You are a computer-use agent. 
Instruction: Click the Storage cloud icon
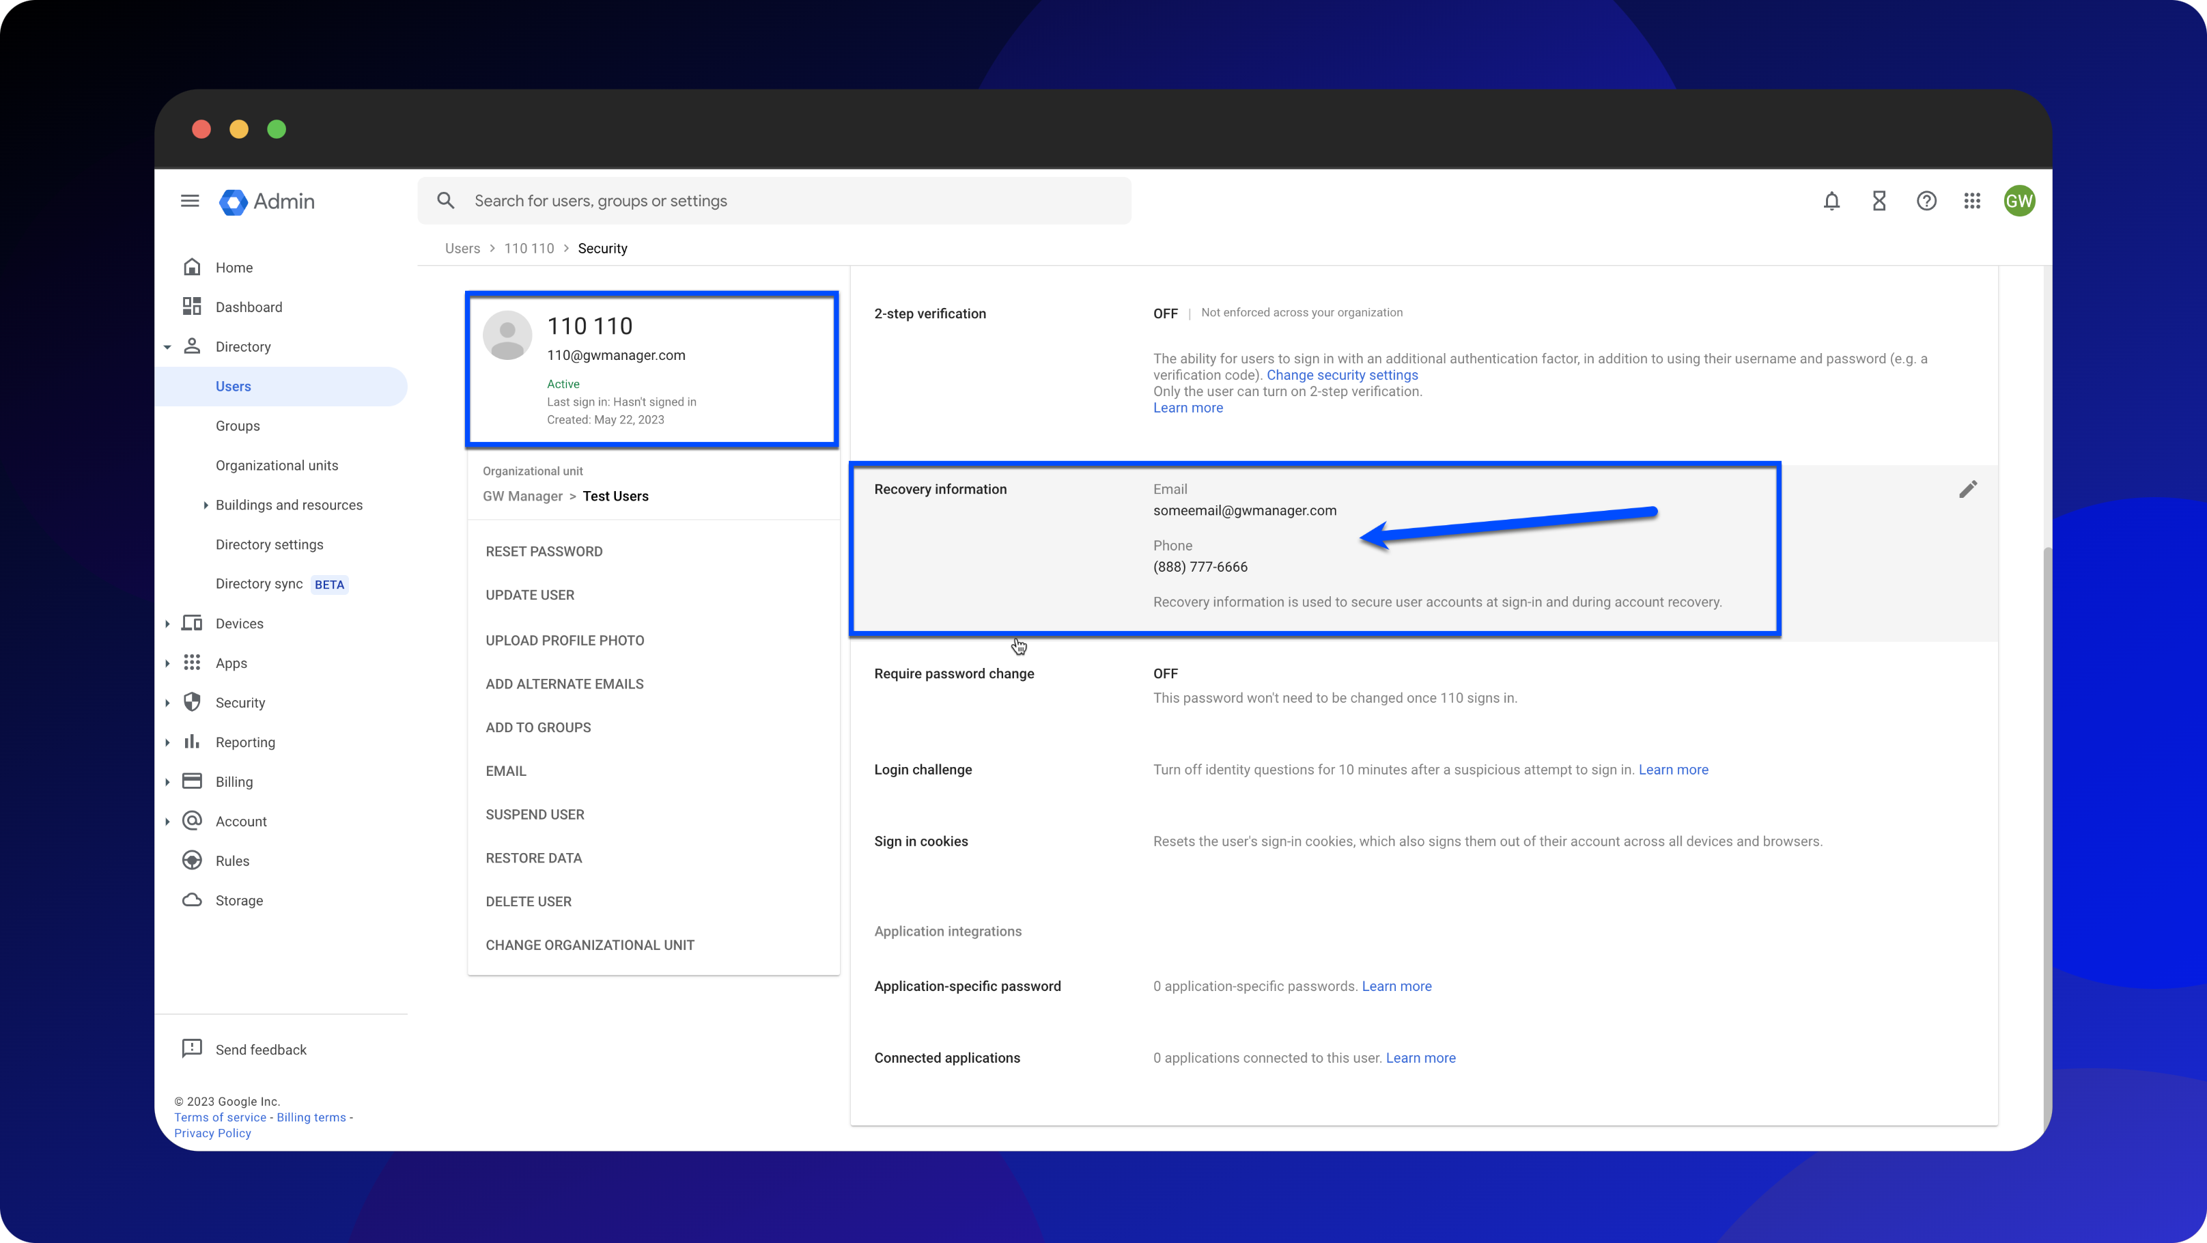pos(192,899)
